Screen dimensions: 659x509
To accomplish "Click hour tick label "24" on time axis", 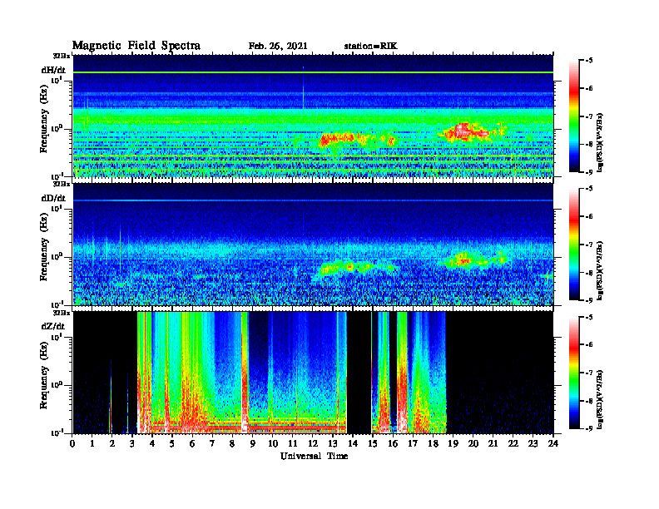I will tap(553, 443).
